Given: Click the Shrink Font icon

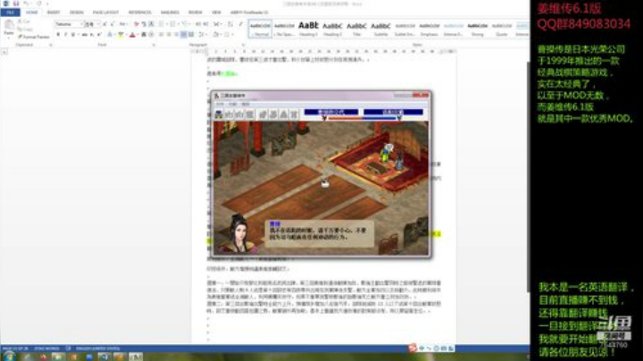Looking at the screenshot, I should [113, 24].
